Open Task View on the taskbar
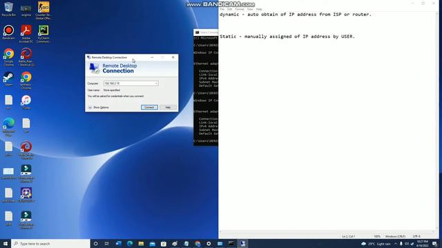The width and height of the screenshot is (442, 248). (107, 243)
